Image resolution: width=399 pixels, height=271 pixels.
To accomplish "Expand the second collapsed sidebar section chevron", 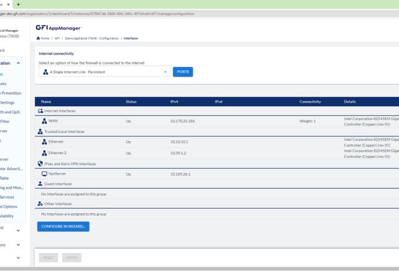I will 19,245.
